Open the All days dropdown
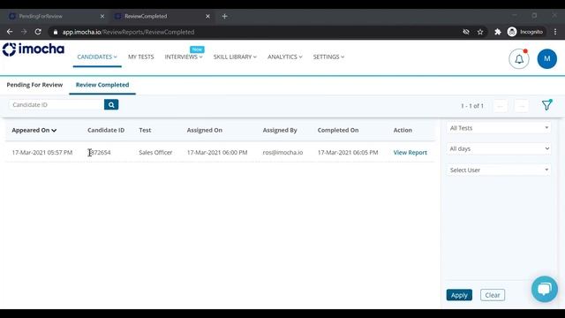The image size is (565, 318). click(499, 148)
